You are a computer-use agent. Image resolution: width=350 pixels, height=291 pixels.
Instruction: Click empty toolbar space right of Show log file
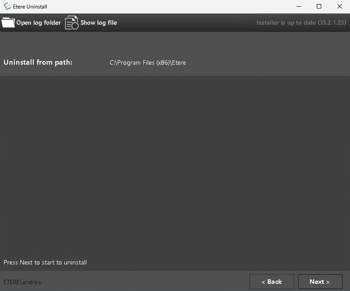tap(184, 22)
